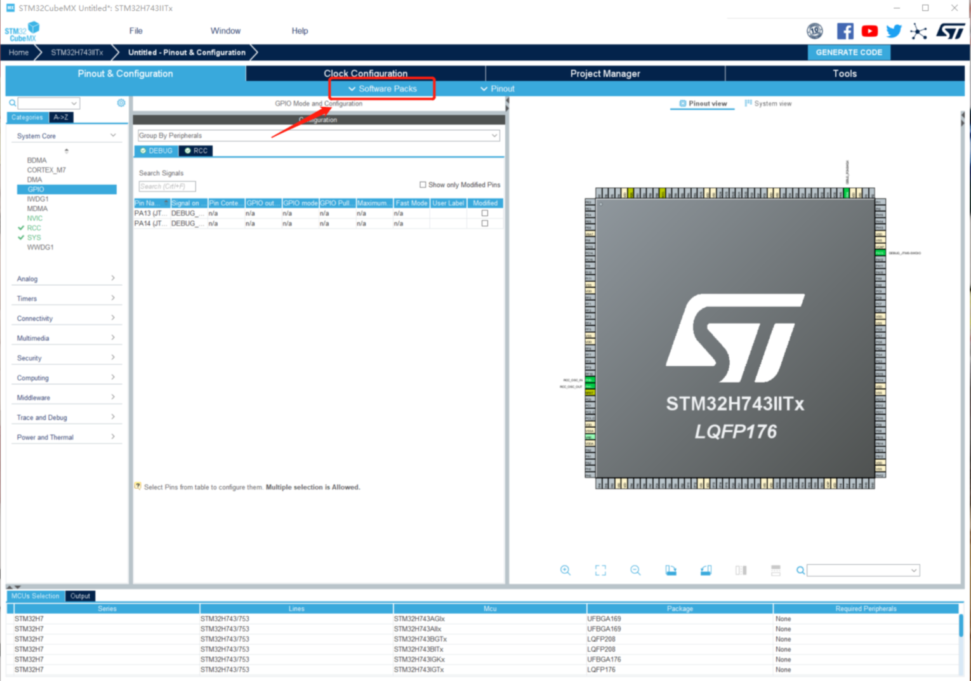Toggle the Modified checkbox for PA13
The width and height of the screenshot is (971, 681).
(x=485, y=213)
